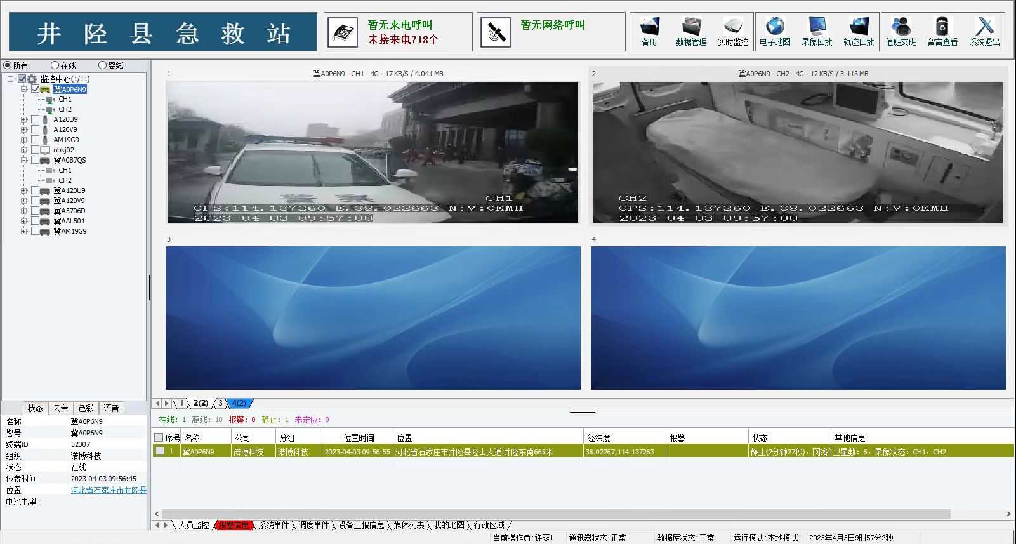Check the 冀A087QS checkbox

point(36,161)
